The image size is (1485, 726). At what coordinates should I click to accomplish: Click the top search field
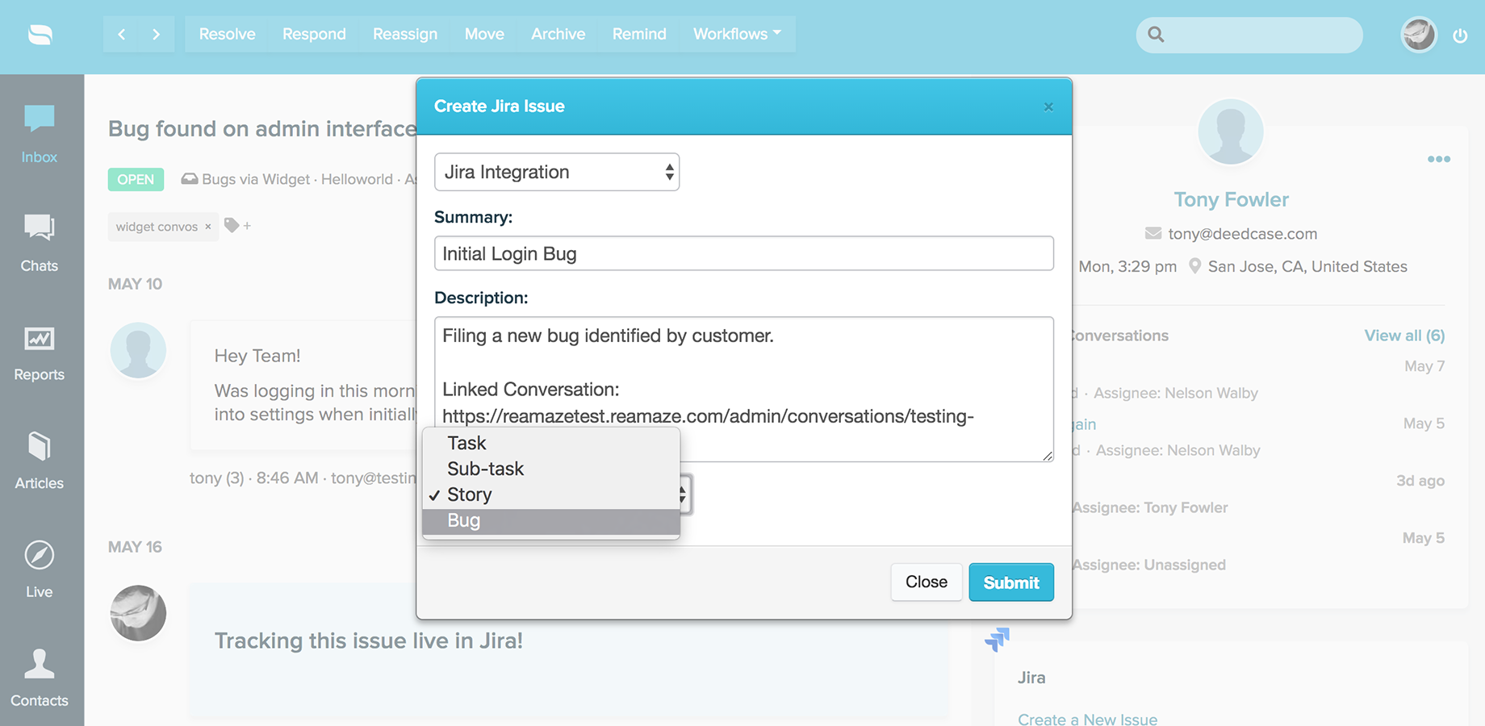1249,35
